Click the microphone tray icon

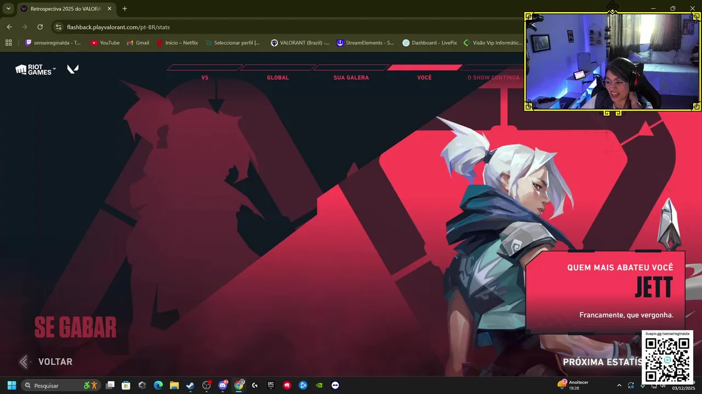point(643,387)
